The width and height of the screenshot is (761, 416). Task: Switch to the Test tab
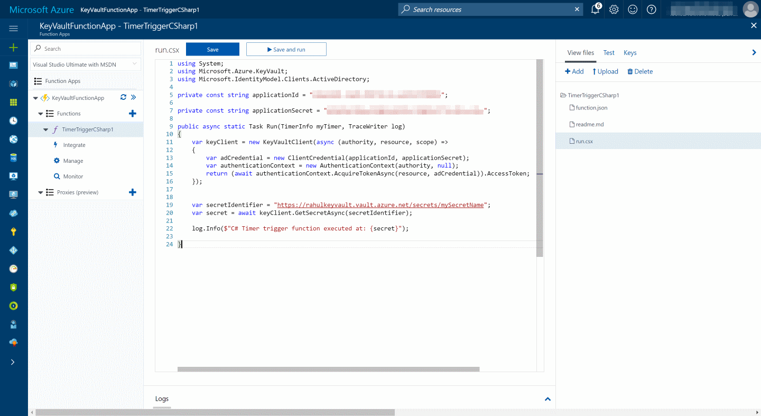[609, 52]
